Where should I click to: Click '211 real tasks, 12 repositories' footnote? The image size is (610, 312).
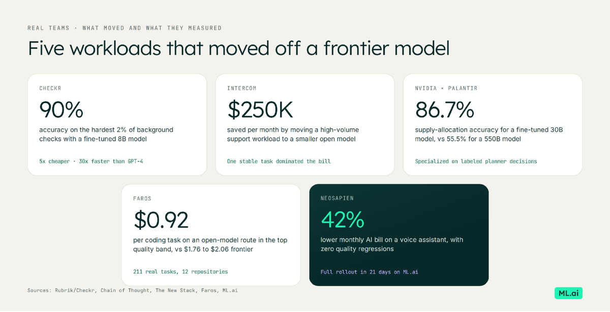tap(180, 271)
